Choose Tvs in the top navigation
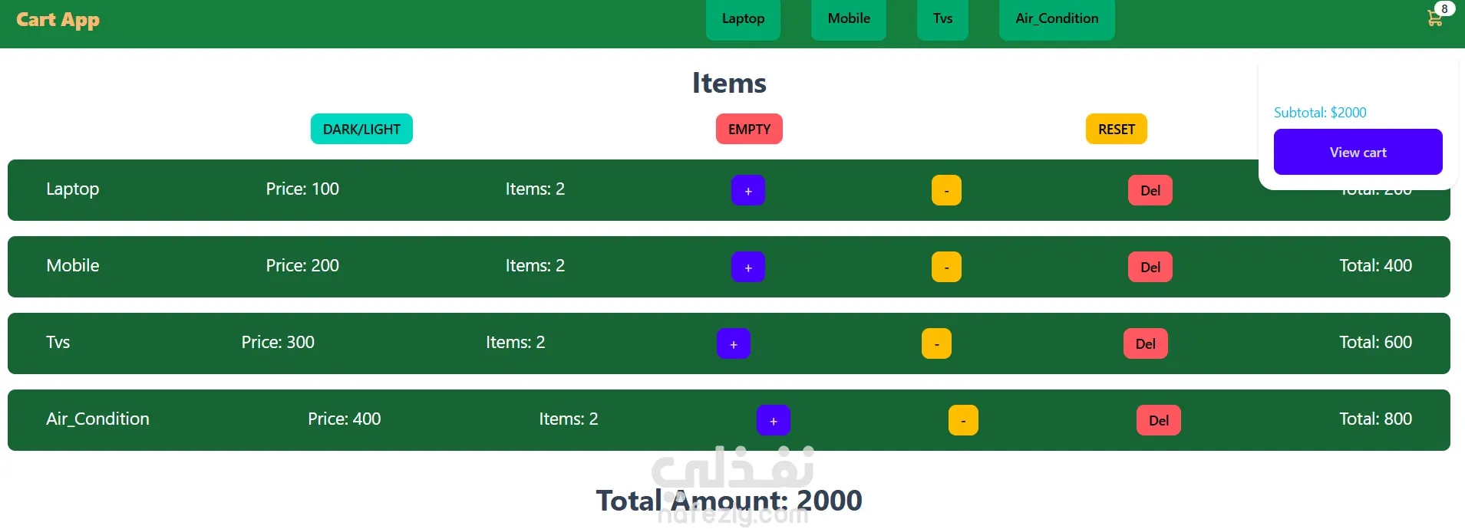 (942, 18)
